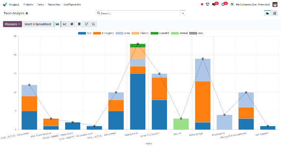Click the Internal light green bar
Screen dimensions: 281x146
pyautogui.click(x=181, y=124)
